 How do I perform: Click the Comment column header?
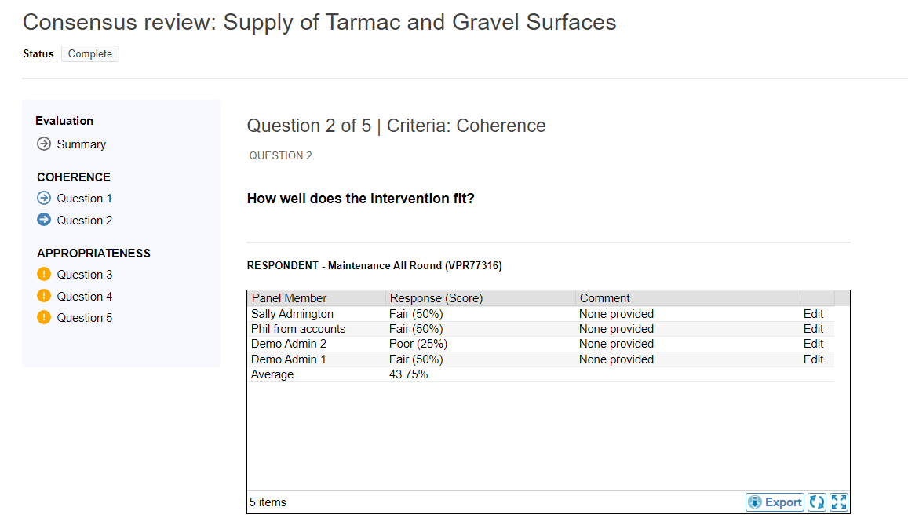604,298
